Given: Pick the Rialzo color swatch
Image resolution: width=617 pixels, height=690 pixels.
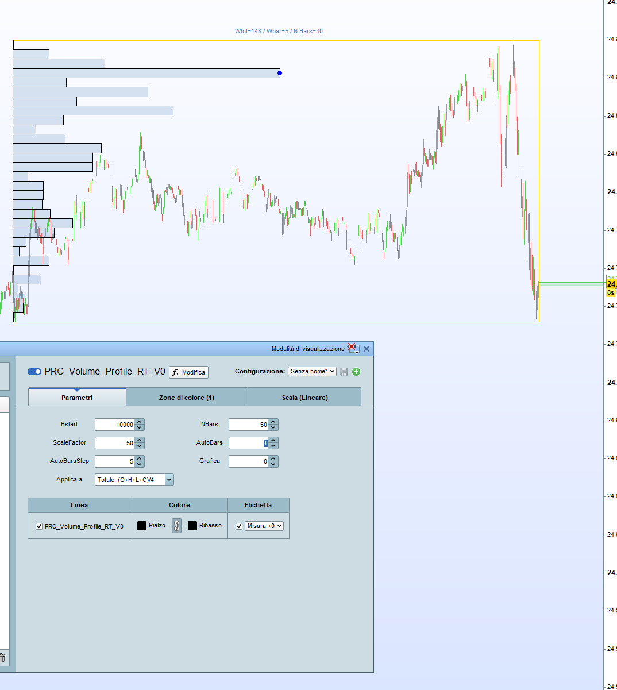Looking at the screenshot, I should [142, 526].
